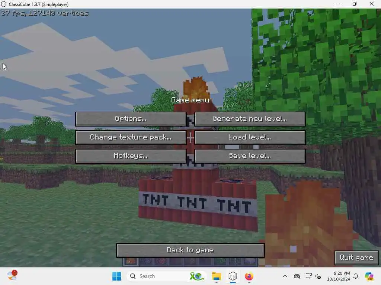The width and height of the screenshot is (381, 285).
Task: Open weather widget in taskbar corner
Action: pos(12,276)
